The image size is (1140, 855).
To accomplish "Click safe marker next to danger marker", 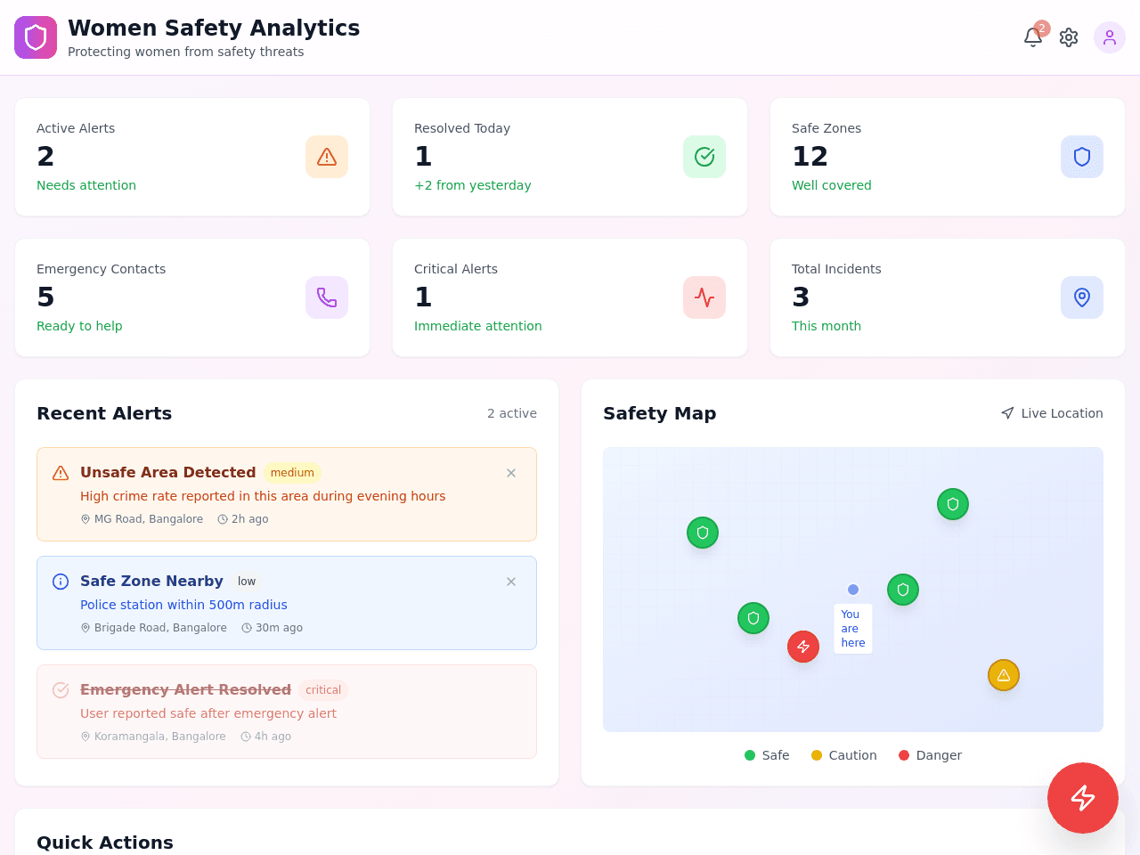I will [753, 618].
